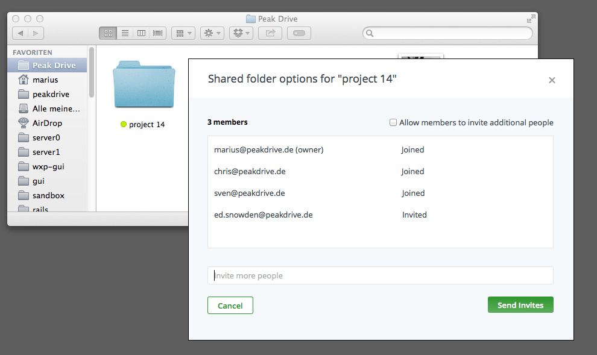Image resolution: width=597 pixels, height=355 pixels.
Task: Click the Finder share toolbar button
Action: tap(270, 33)
